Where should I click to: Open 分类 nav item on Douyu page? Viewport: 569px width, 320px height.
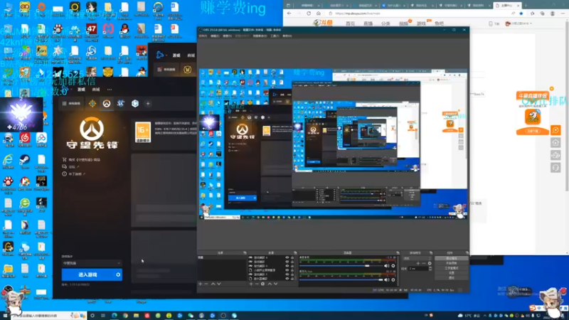[385, 23]
